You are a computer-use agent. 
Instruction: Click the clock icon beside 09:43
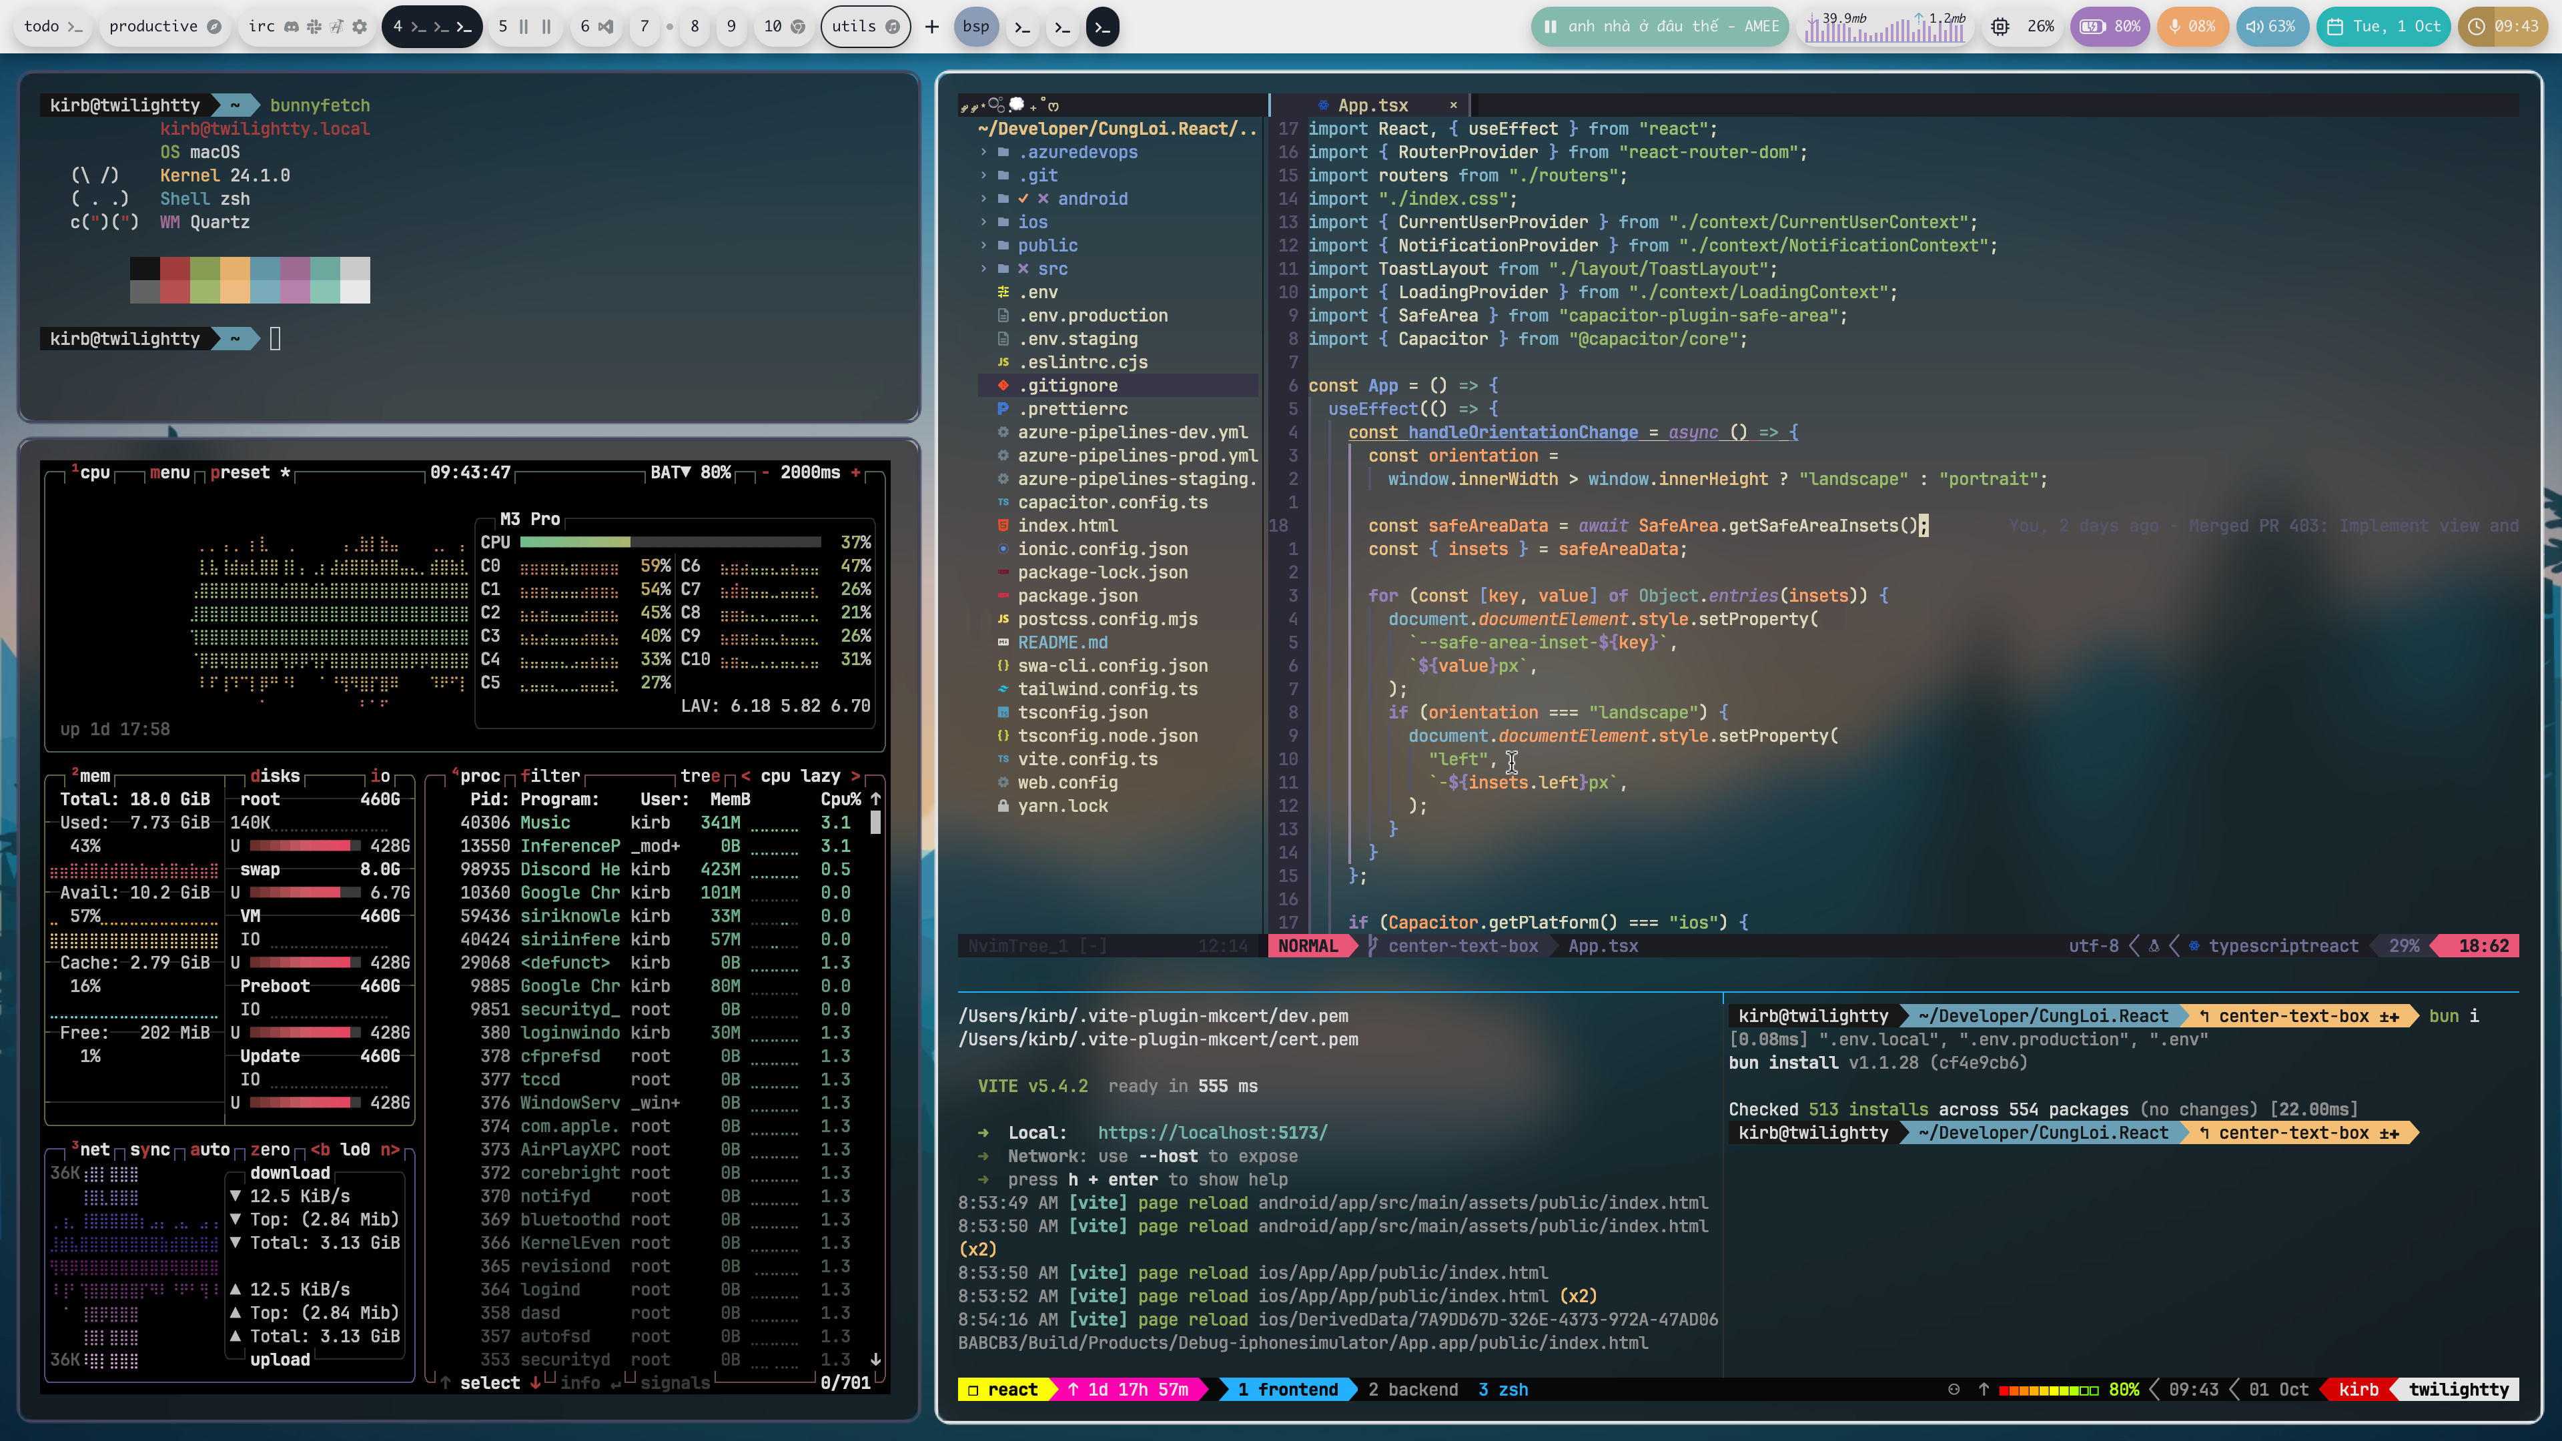pos(2477,27)
